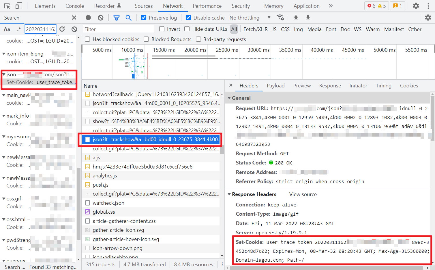Open the Cookies tab of request details
Viewport: 435px width, 270px height.
pyautogui.click(x=409, y=85)
